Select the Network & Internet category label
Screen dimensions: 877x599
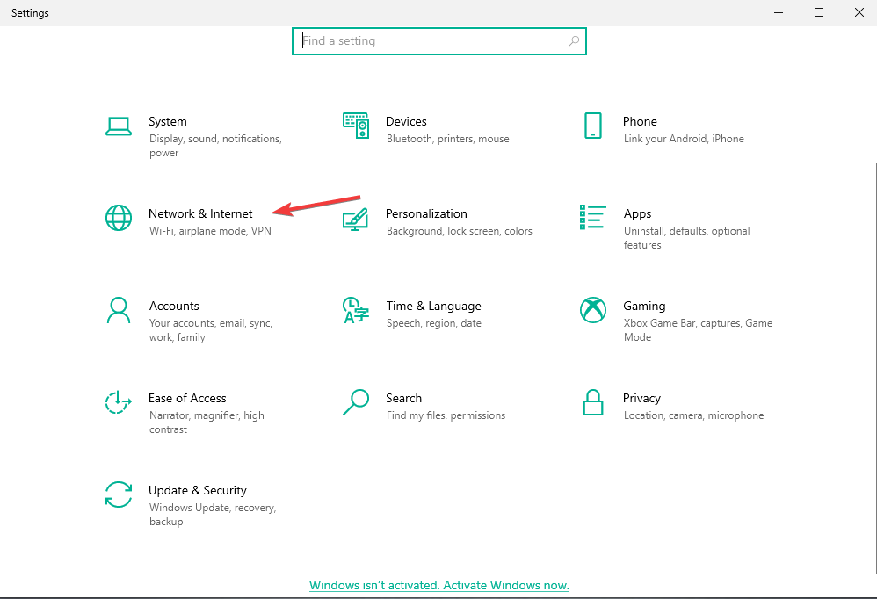pos(200,213)
